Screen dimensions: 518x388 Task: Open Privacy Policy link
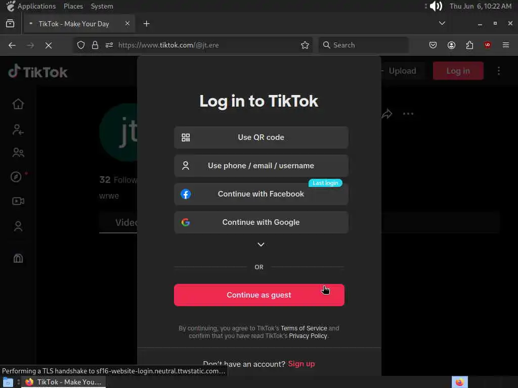(x=308, y=336)
